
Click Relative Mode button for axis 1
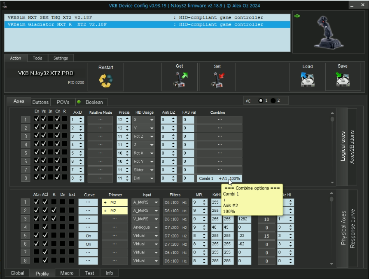click(x=100, y=120)
